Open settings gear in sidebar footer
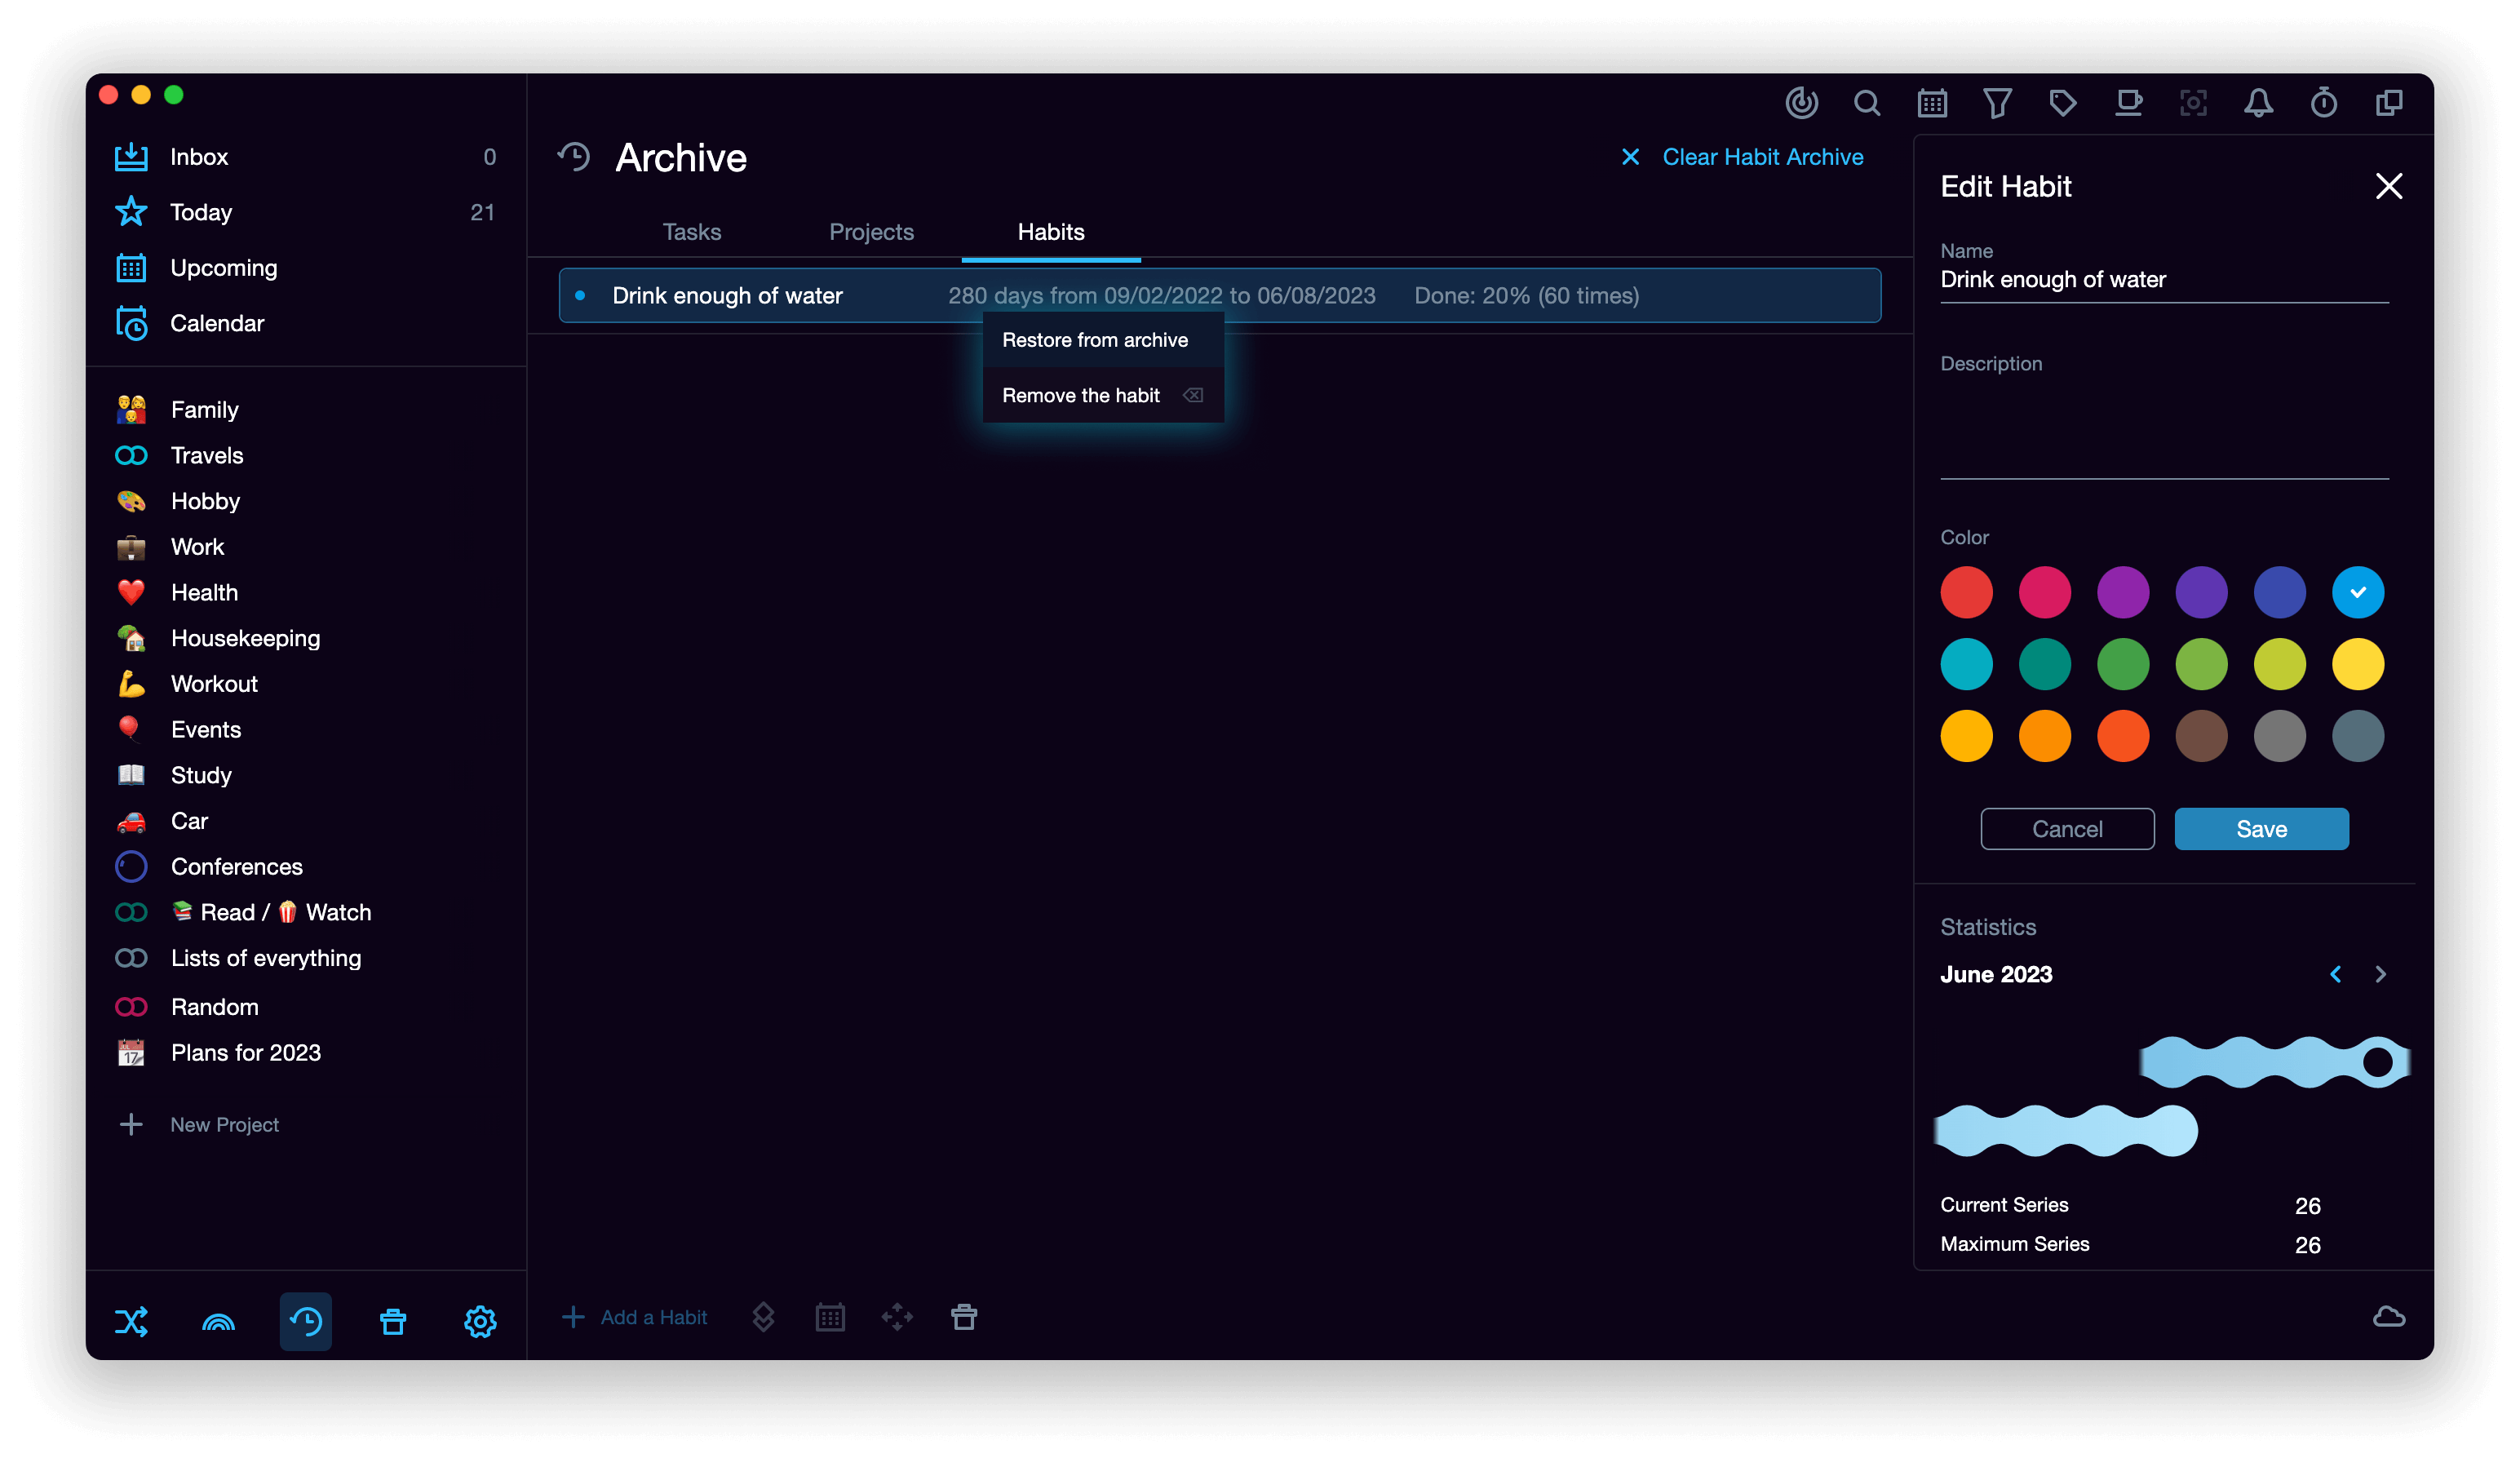This screenshot has width=2520, height=1458. [480, 1321]
